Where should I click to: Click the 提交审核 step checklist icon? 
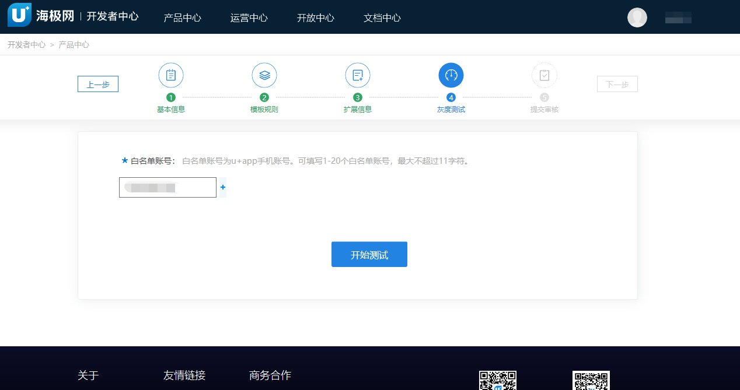coord(544,75)
